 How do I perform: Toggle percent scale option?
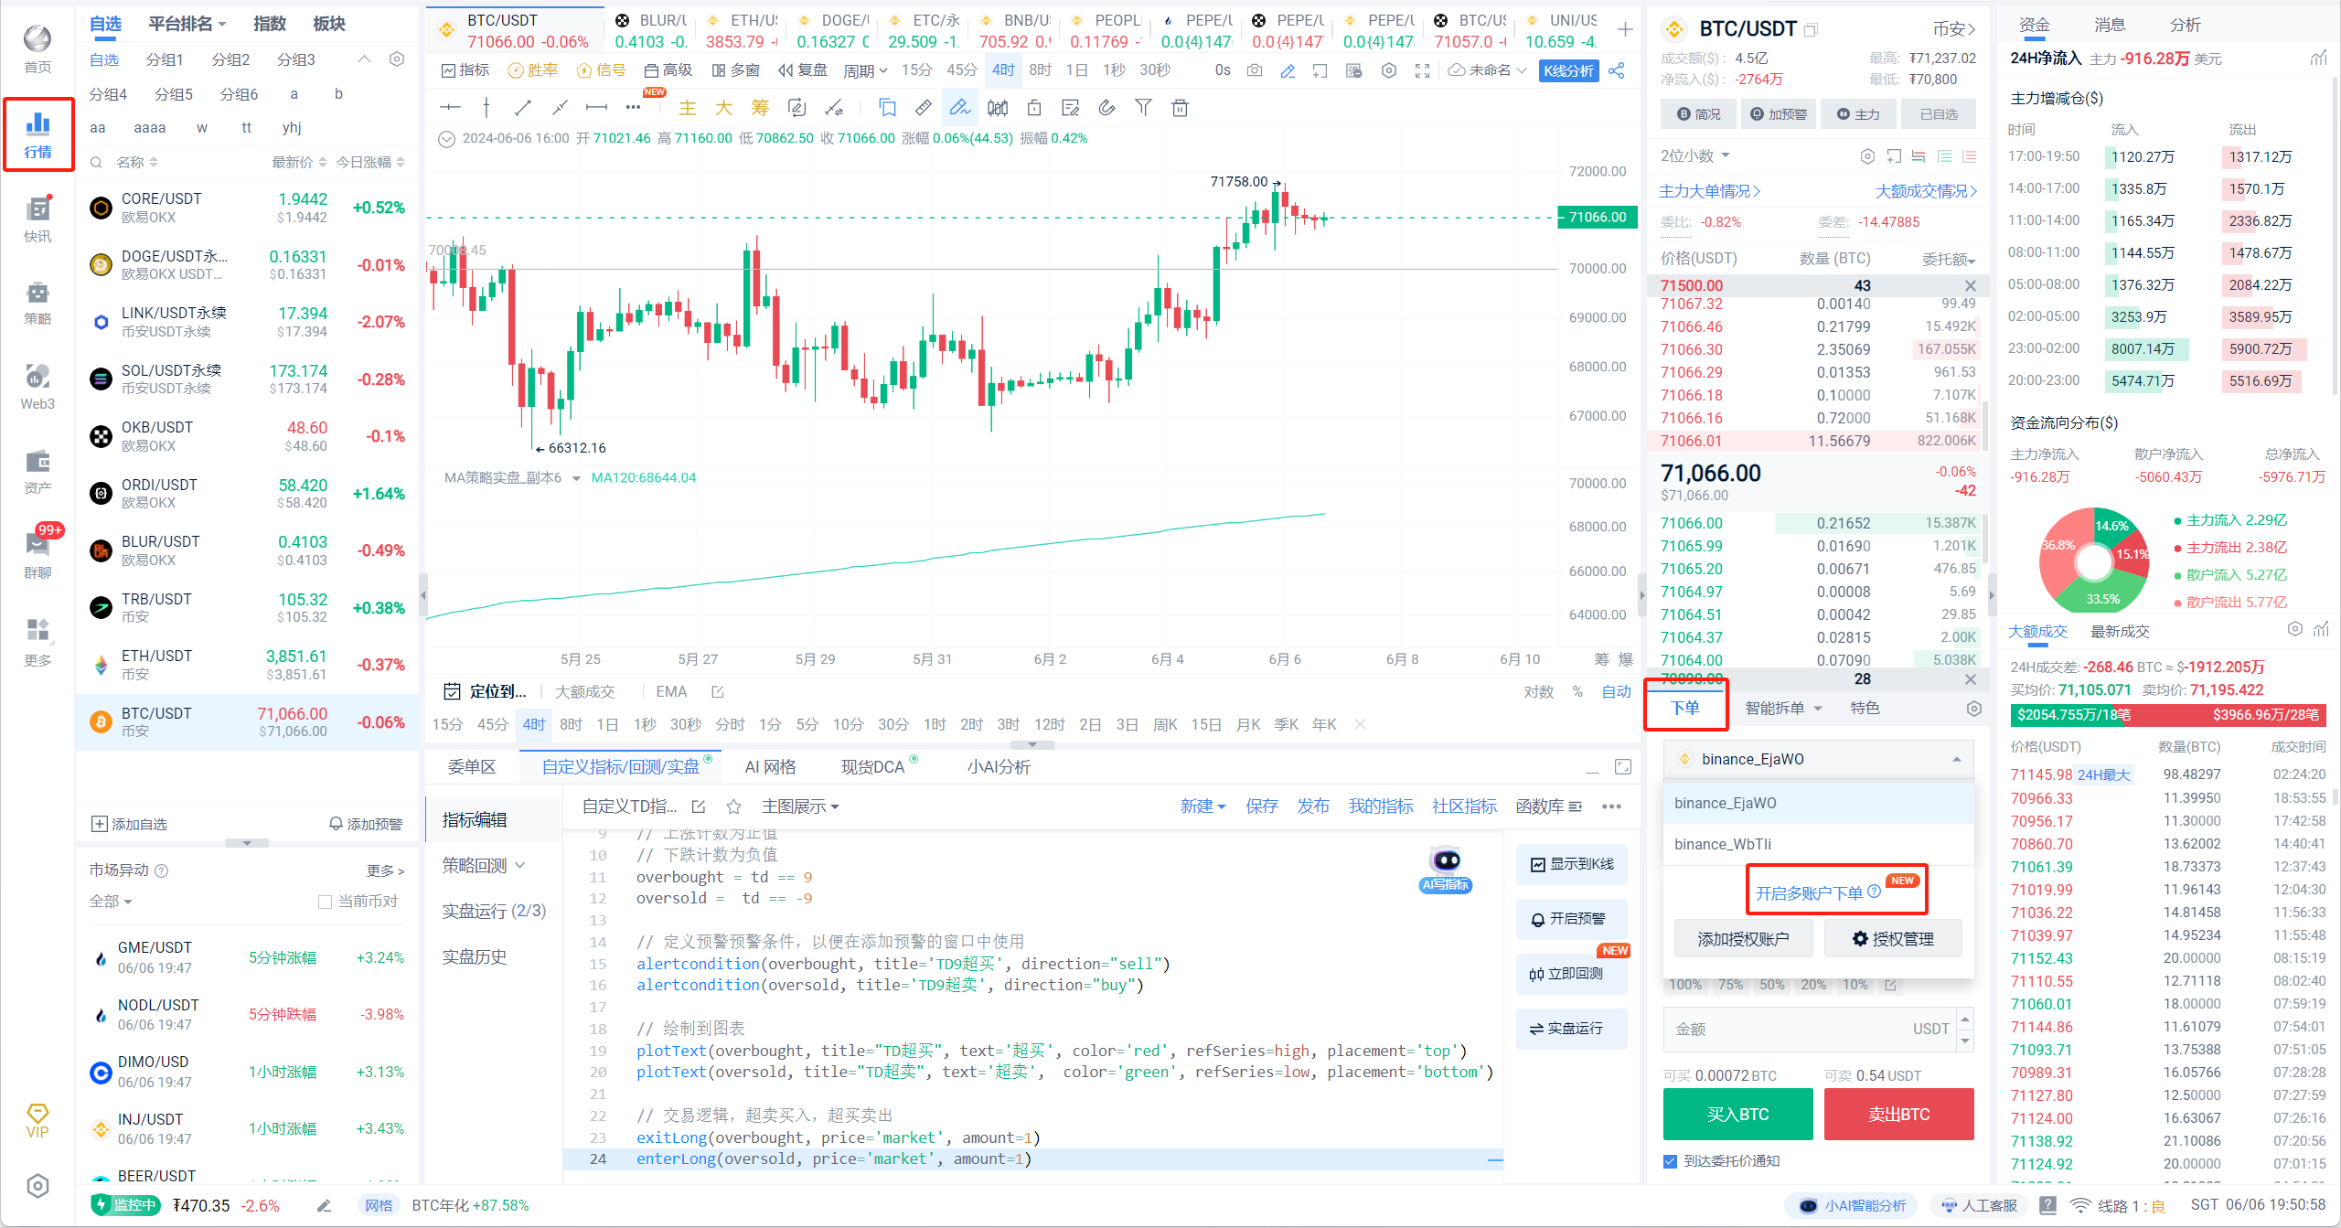coord(1577,692)
